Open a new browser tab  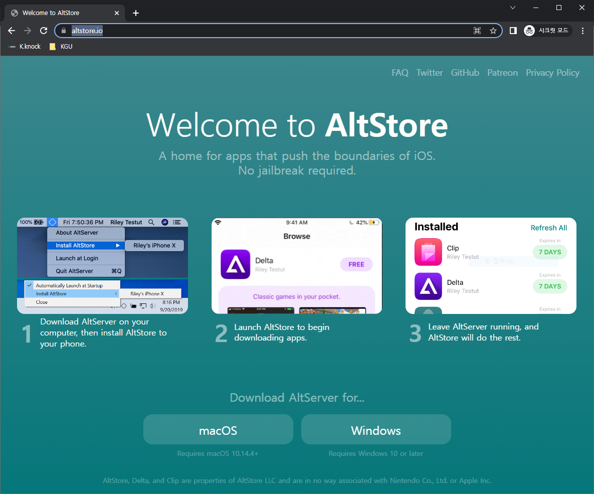pyautogui.click(x=136, y=13)
